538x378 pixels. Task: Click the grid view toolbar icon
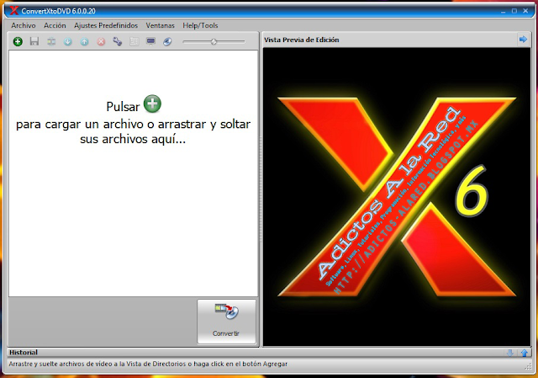click(134, 41)
